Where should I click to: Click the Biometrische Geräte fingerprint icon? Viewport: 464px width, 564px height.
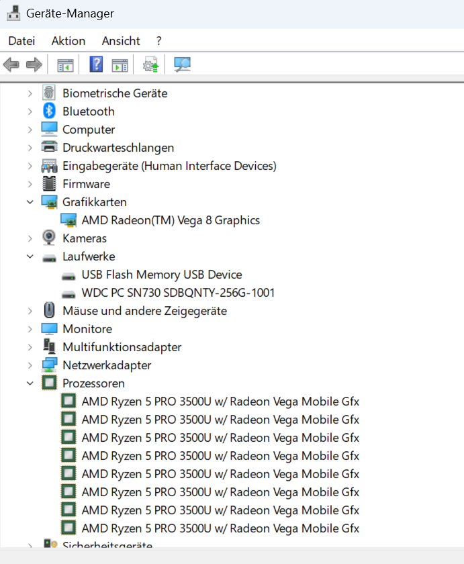point(49,93)
